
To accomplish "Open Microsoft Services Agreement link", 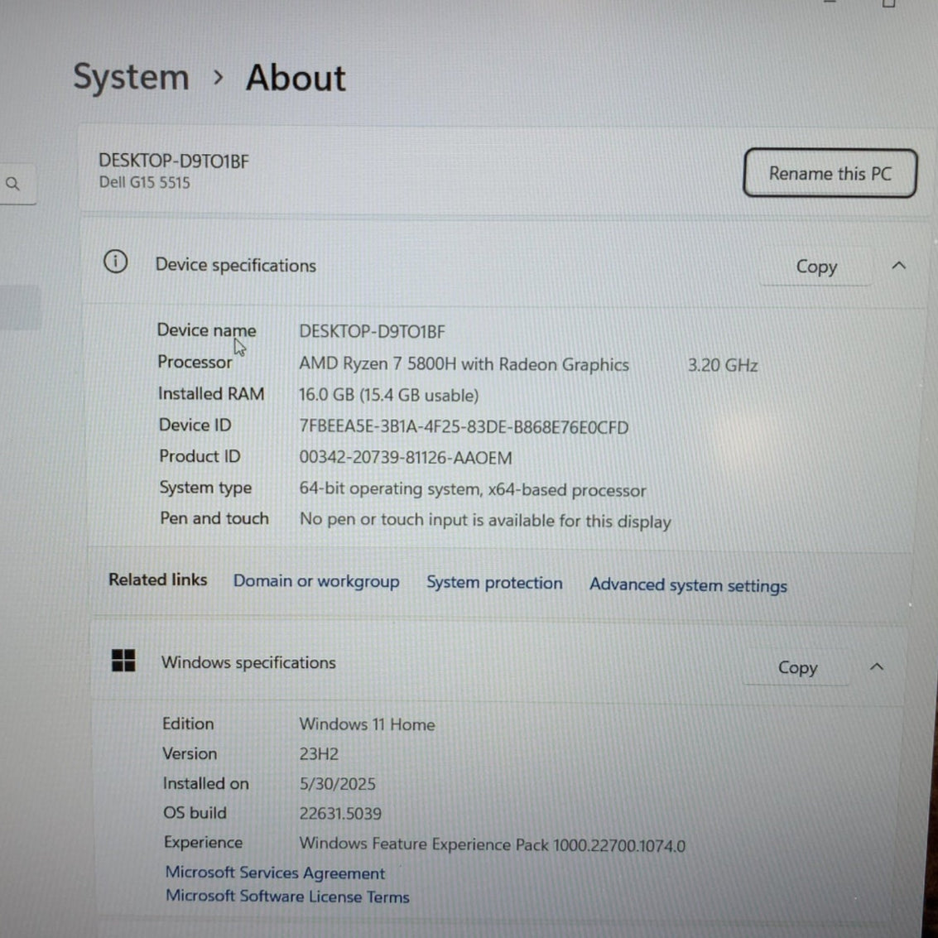I will point(275,873).
